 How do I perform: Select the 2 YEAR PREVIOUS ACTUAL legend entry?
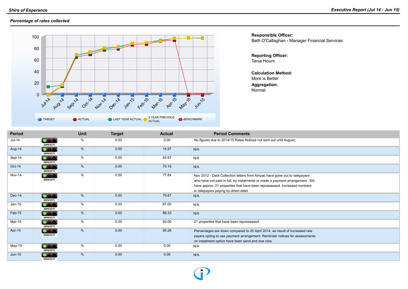point(159,119)
